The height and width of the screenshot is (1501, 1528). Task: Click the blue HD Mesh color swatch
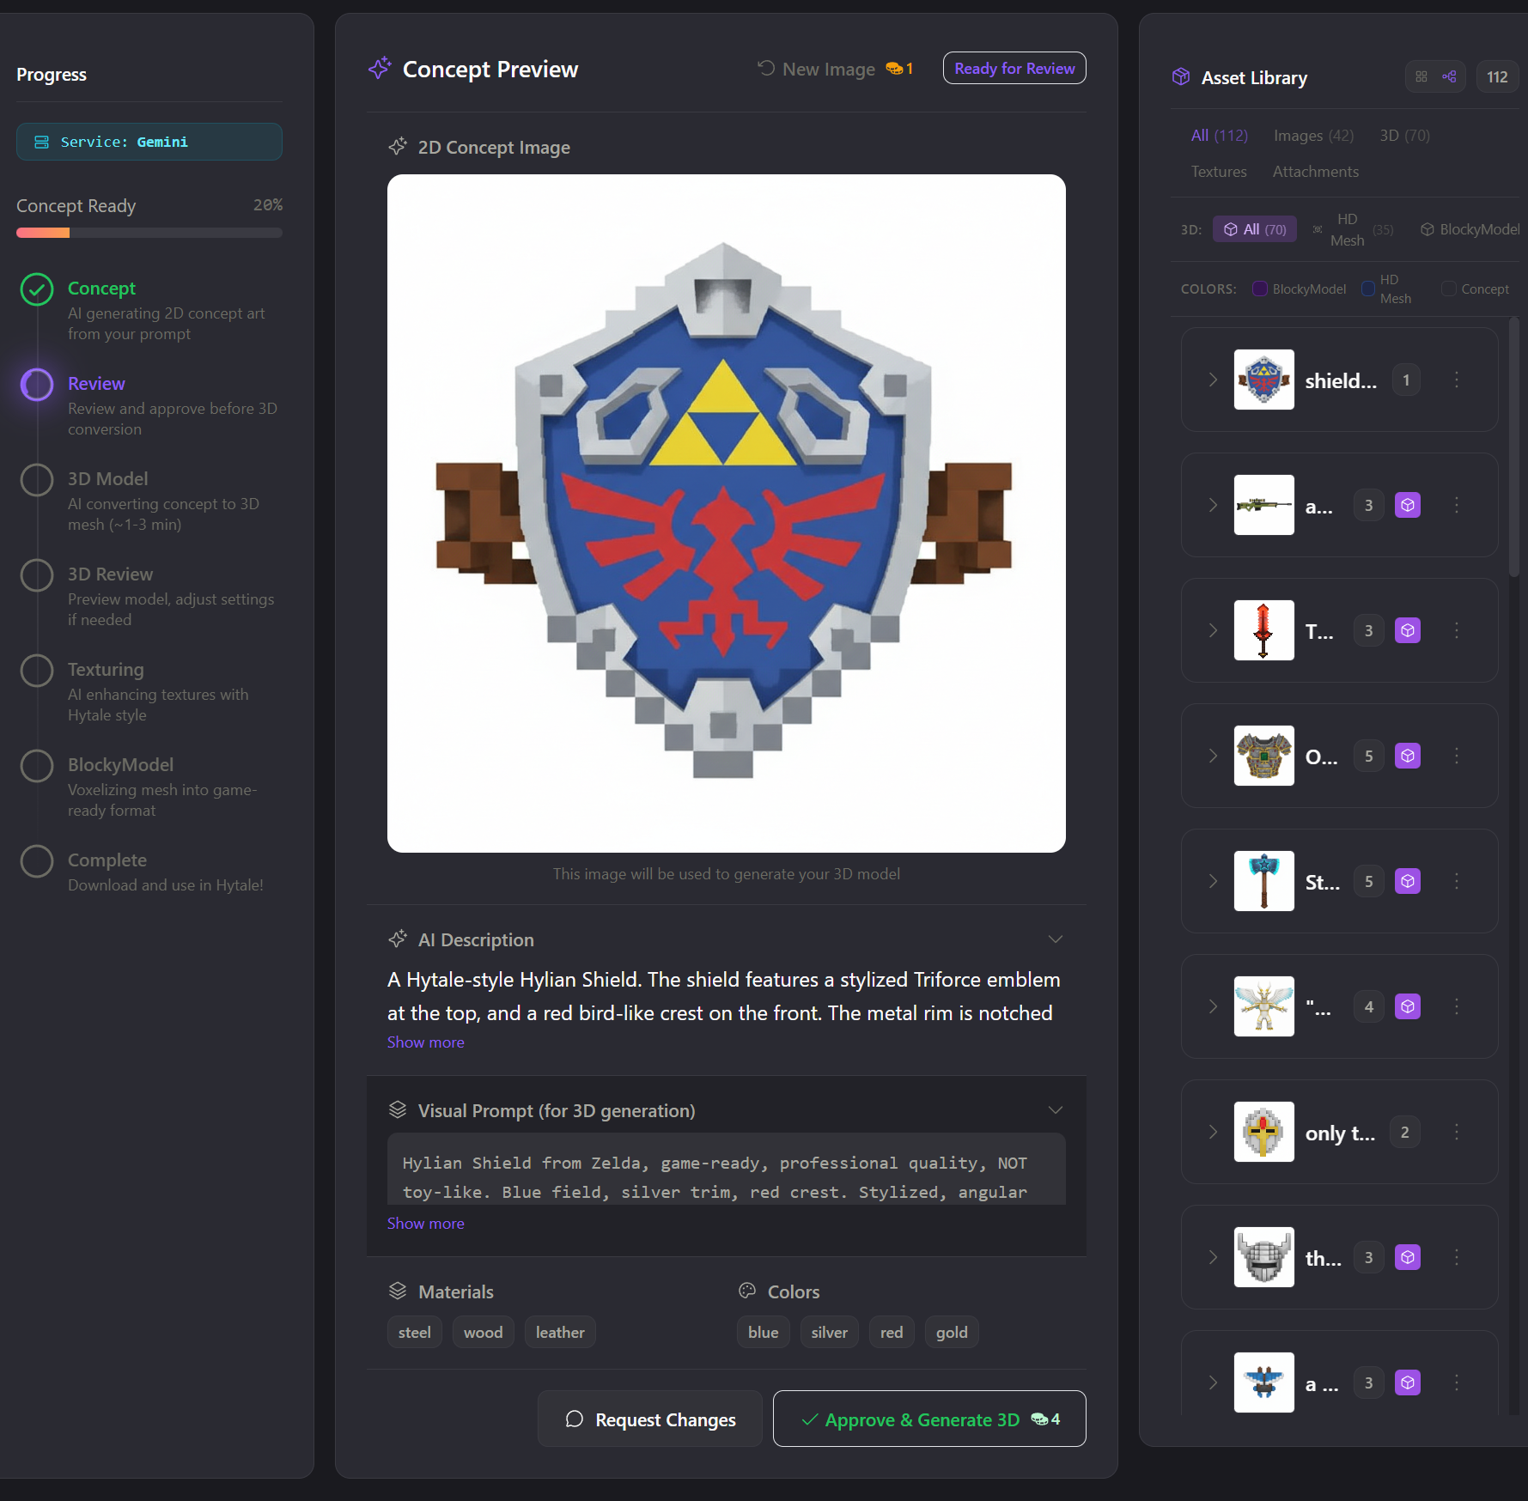click(1369, 289)
